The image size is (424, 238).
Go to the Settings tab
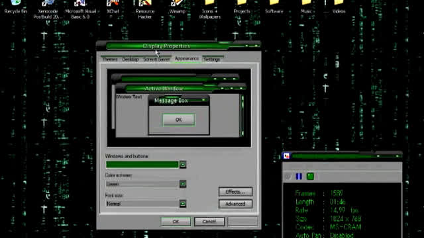click(212, 59)
